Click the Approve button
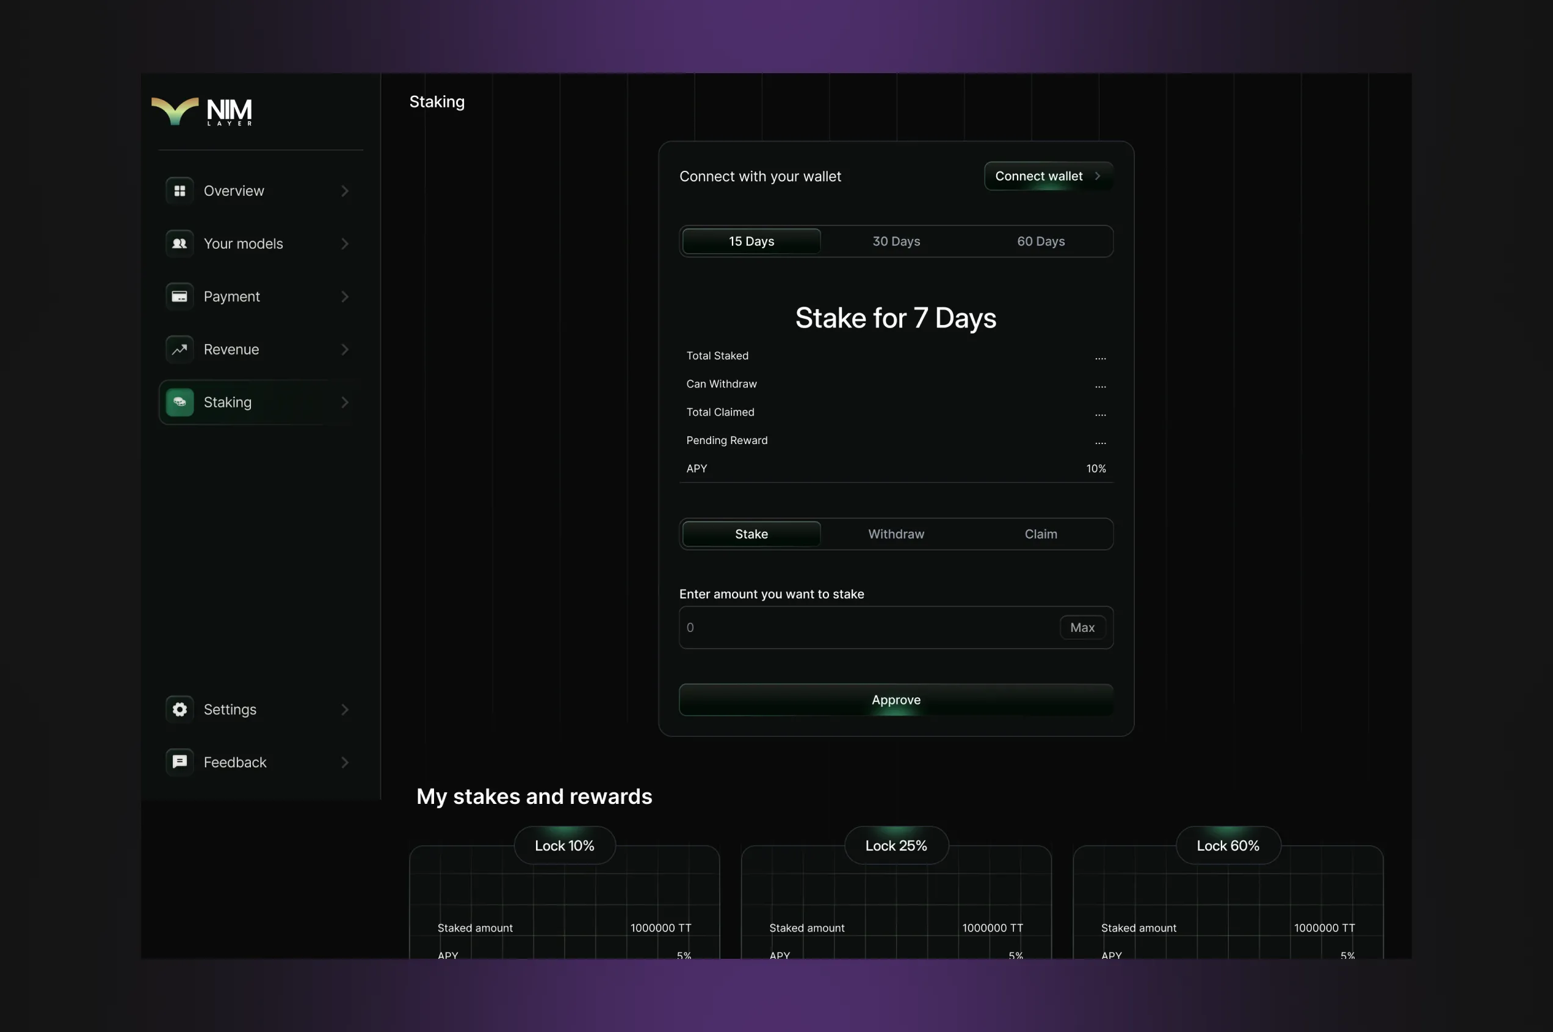Screen dimensions: 1553x1032 896,700
